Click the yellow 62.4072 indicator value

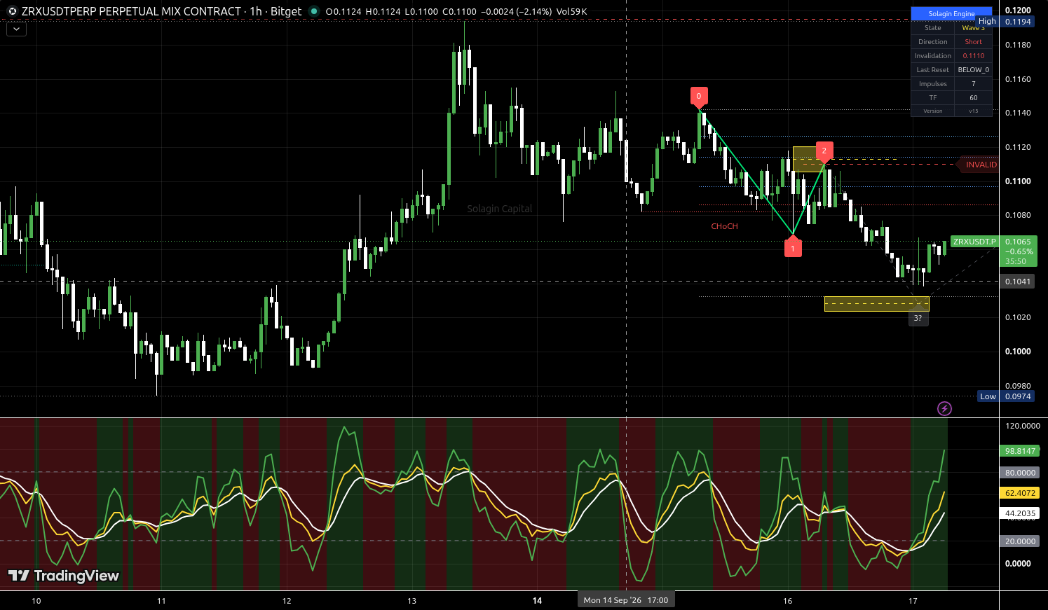(1020, 493)
